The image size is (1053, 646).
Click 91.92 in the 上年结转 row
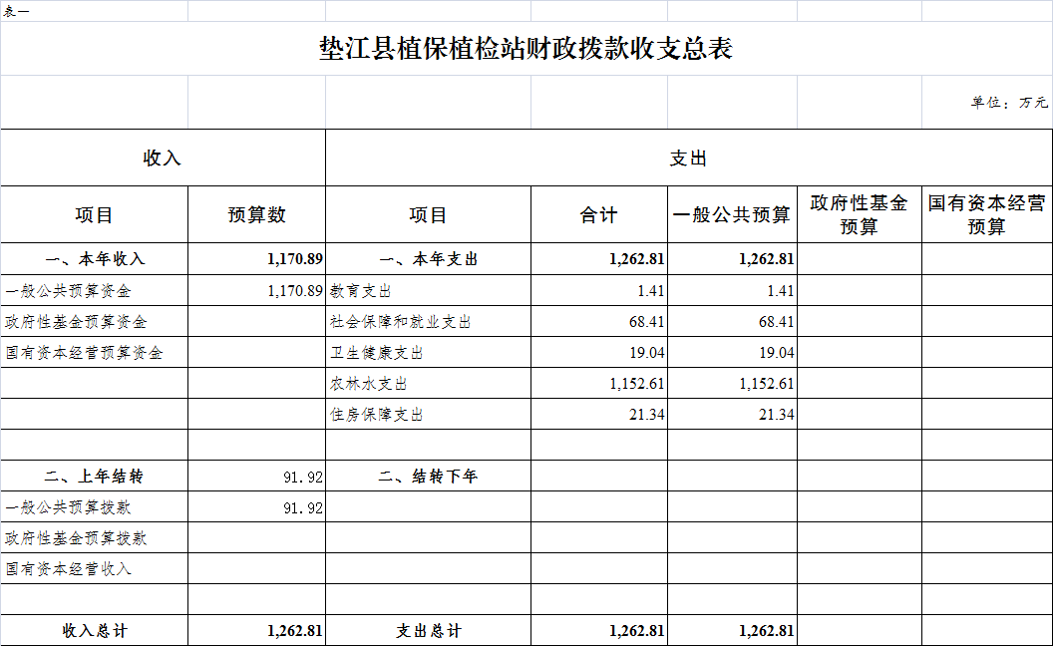click(303, 477)
